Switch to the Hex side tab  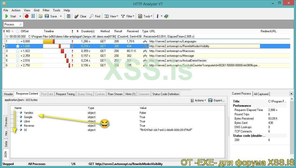click(x=6, y=133)
